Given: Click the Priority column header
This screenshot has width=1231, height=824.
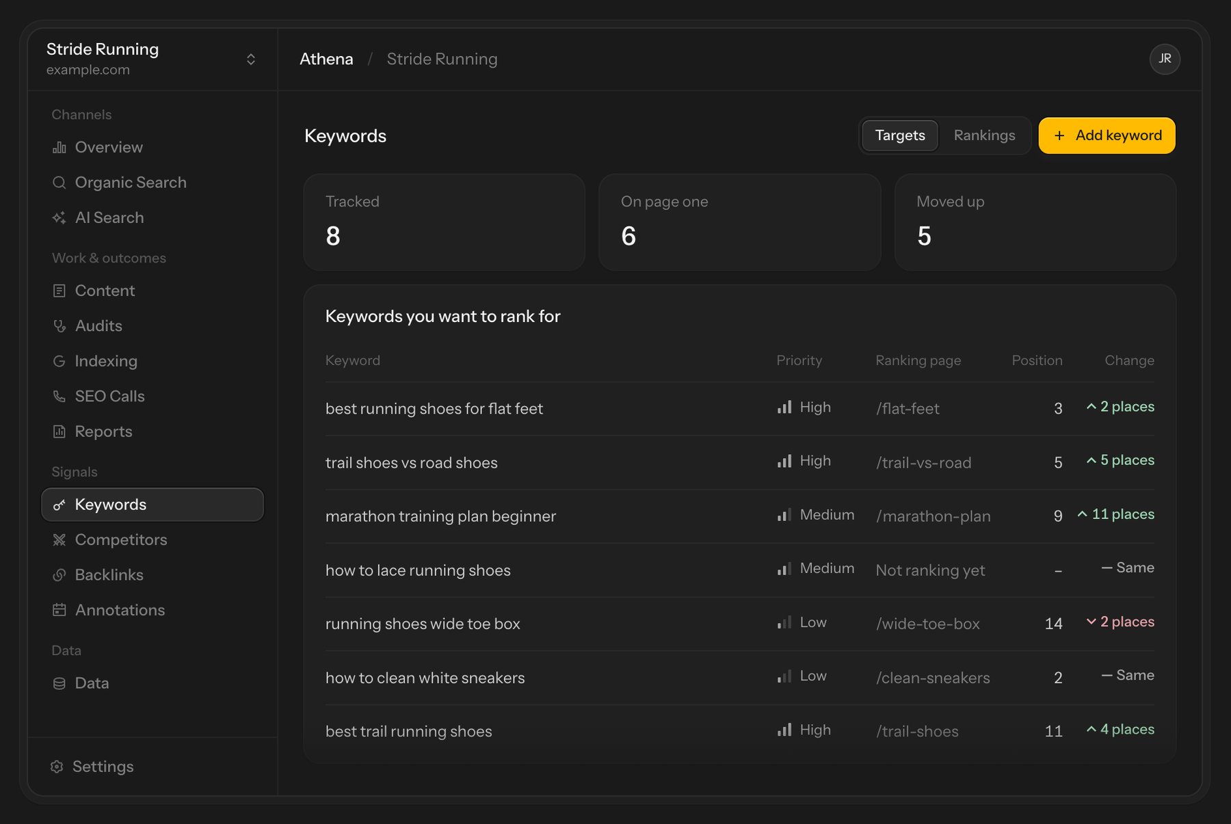Looking at the screenshot, I should click(x=799, y=360).
